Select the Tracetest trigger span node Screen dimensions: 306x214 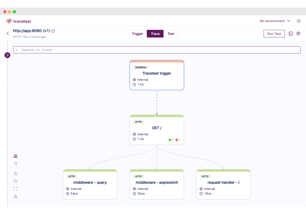pos(157,75)
